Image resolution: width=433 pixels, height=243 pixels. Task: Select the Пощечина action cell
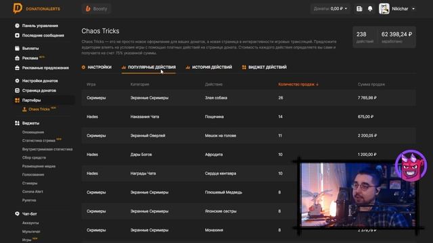(214, 117)
